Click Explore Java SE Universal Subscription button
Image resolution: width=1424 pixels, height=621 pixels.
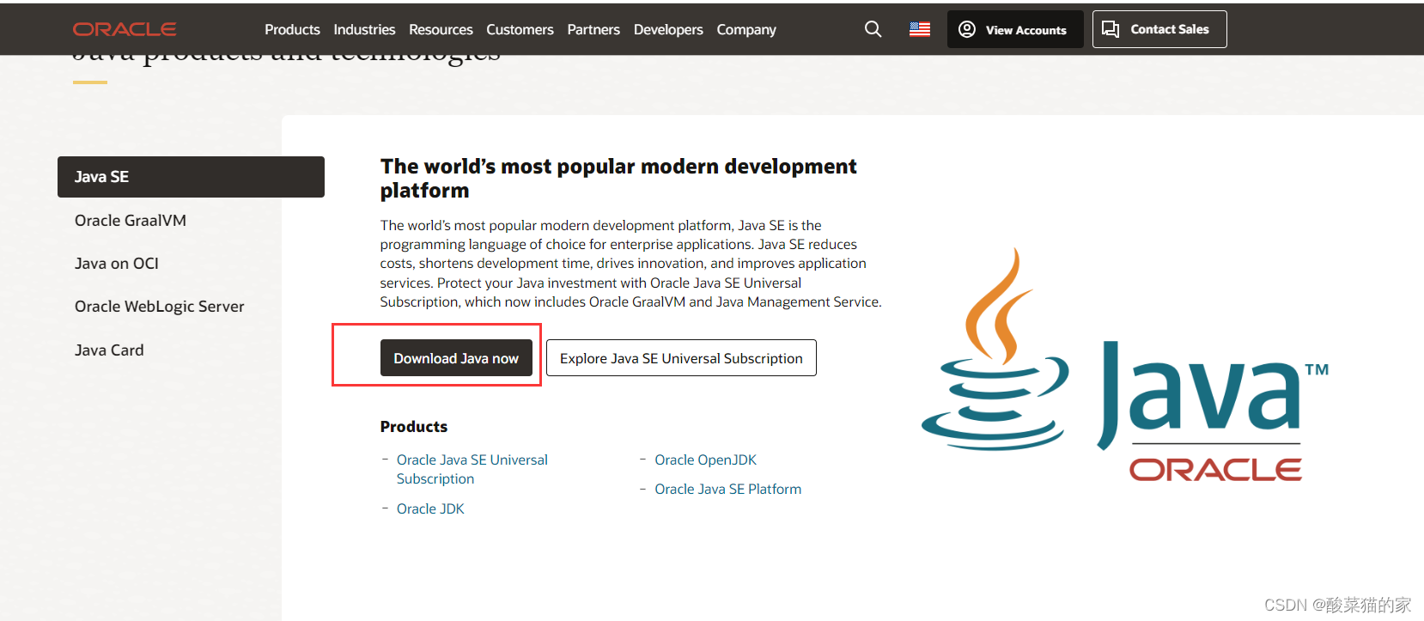681,358
